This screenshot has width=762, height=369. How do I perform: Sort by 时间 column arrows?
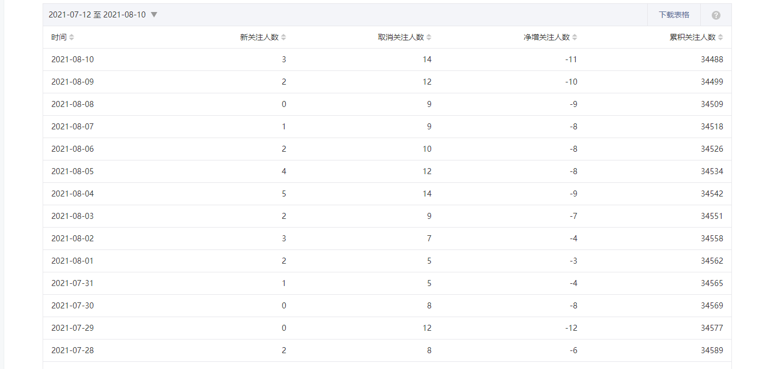click(x=72, y=38)
